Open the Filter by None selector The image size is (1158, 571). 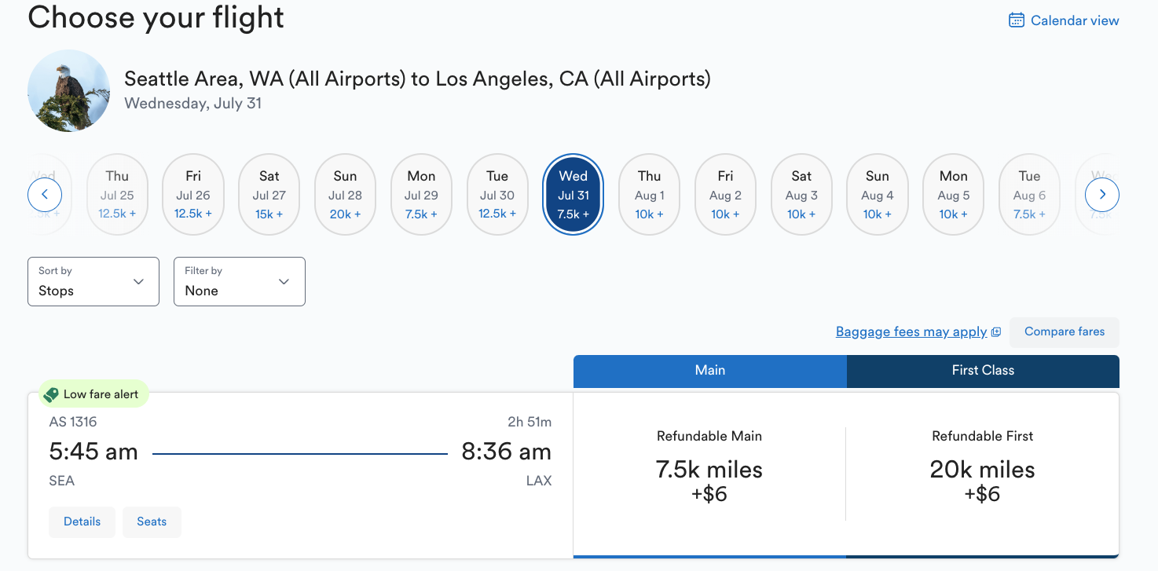point(239,281)
